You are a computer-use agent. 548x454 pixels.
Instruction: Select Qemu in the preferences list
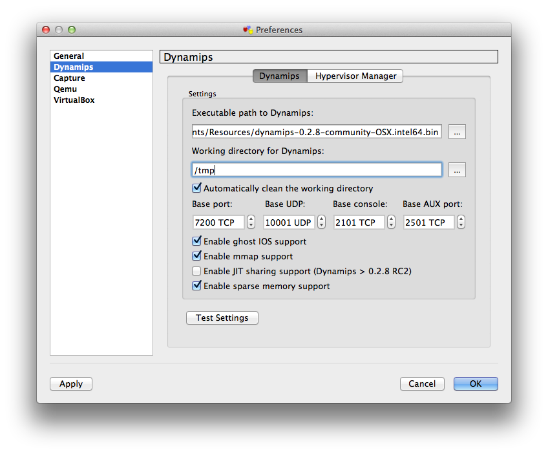(x=65, y=89)
